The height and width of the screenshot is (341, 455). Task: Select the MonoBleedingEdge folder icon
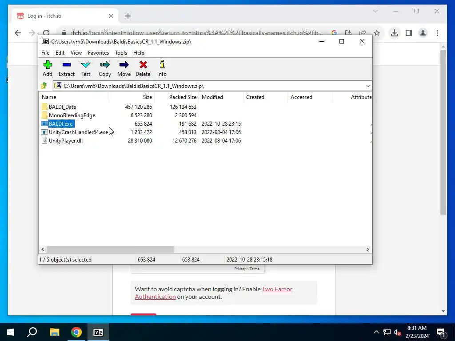pos(44,115)
